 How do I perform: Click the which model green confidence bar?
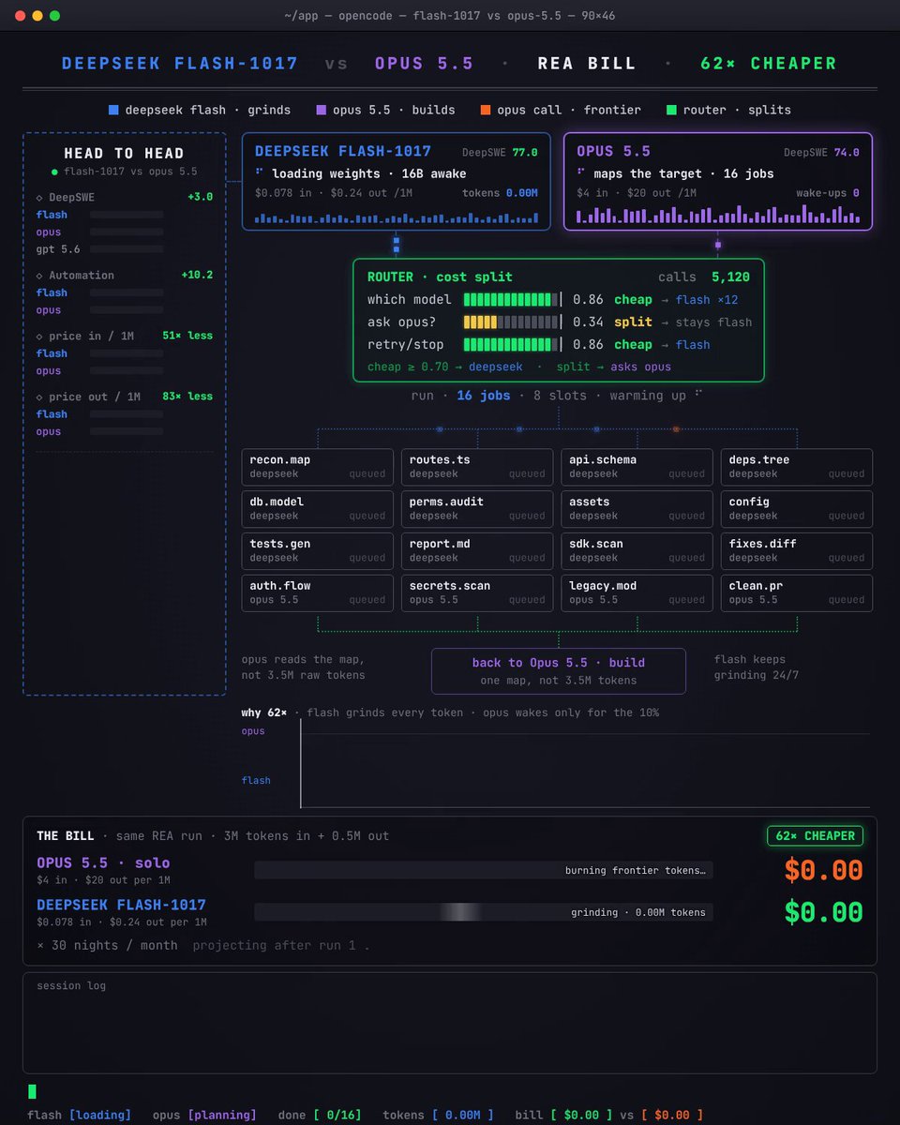click(511, 300)
